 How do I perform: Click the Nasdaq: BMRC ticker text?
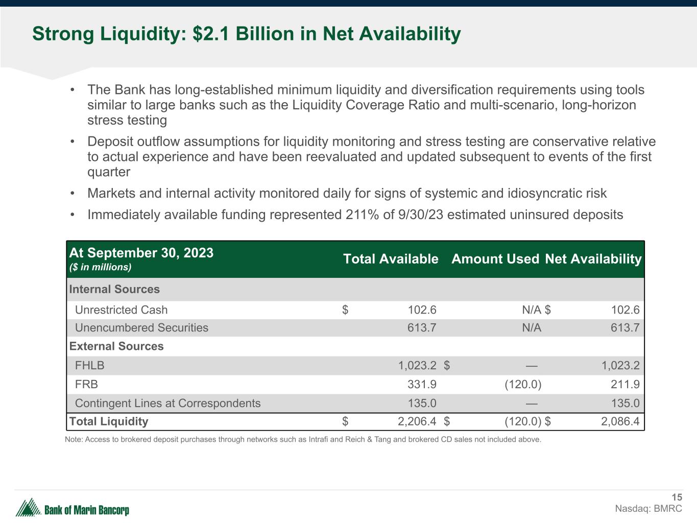click(648, 509)
